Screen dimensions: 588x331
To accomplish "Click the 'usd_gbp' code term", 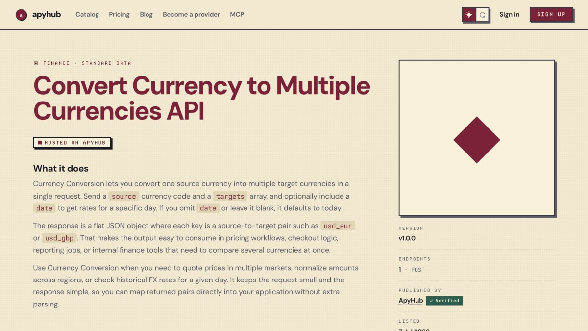I will click(x=60, y=238).
